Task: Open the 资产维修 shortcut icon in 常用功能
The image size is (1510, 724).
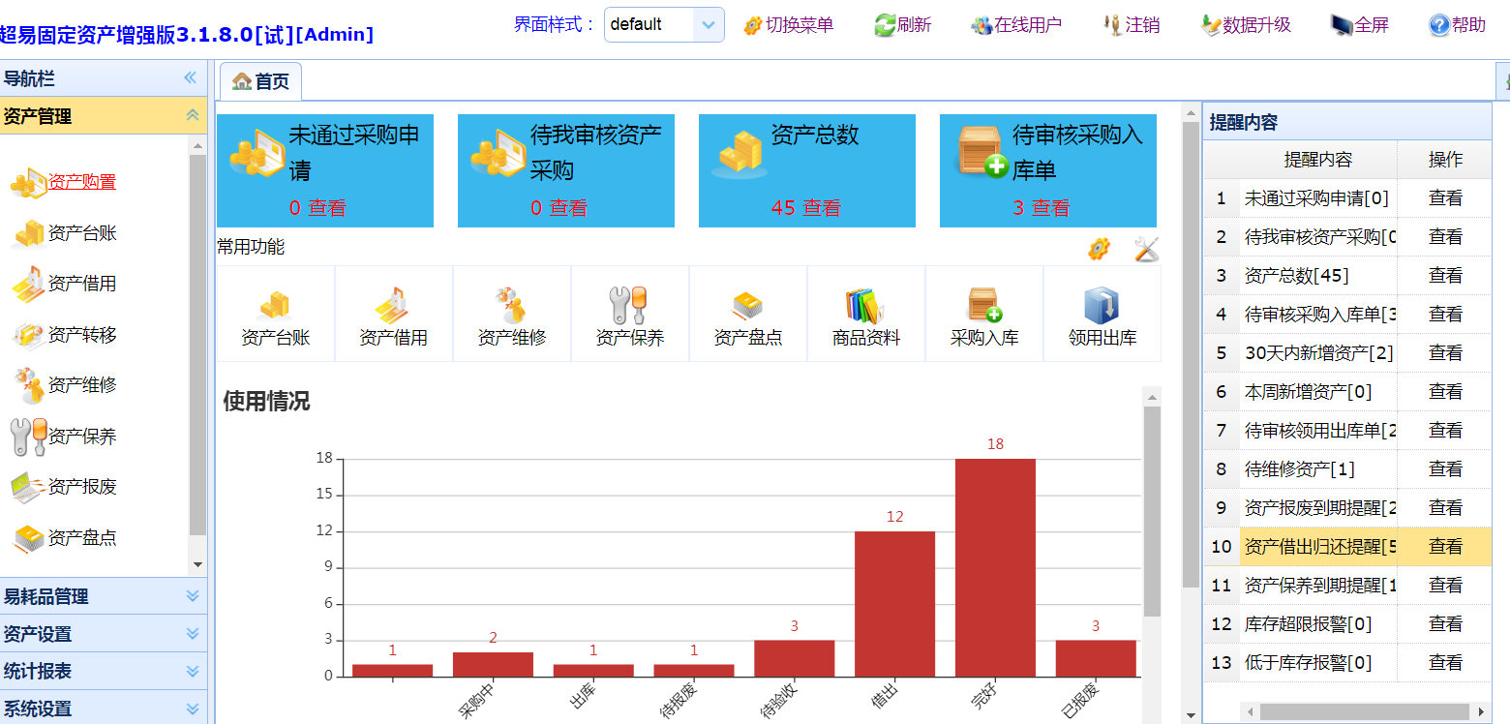Action: (511, 306)
